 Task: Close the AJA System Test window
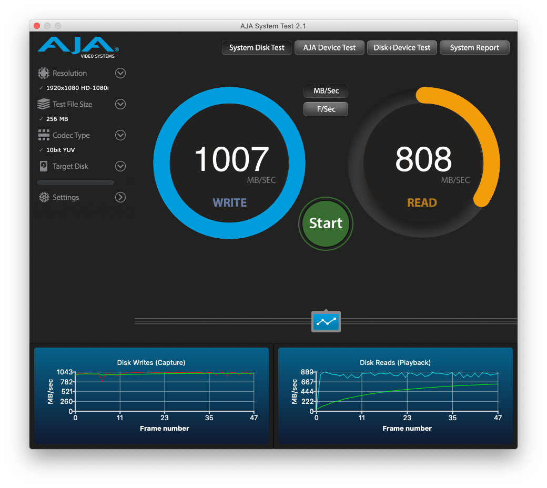click(37, 26)
